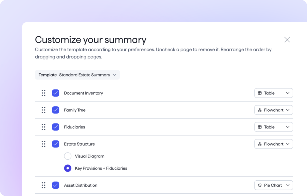Uncheck the Document Inventory checkbox
Screen dimensions: 307x196
point(55,93)
